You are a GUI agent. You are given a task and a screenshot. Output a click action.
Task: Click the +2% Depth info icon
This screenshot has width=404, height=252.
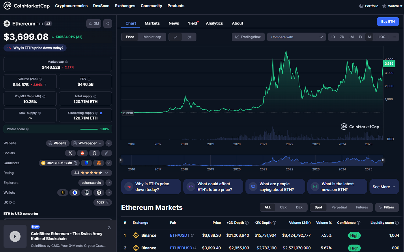point(247,223)
